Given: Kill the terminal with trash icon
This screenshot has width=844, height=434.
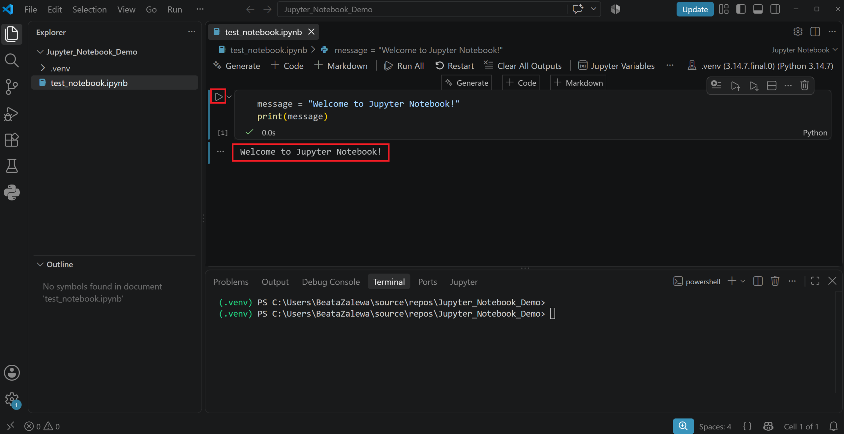Looking at the screenshot, I should 775,281.
